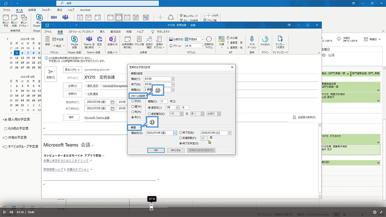
Task: Open the 開始(T) time dropdown
Action: (173, 79)
